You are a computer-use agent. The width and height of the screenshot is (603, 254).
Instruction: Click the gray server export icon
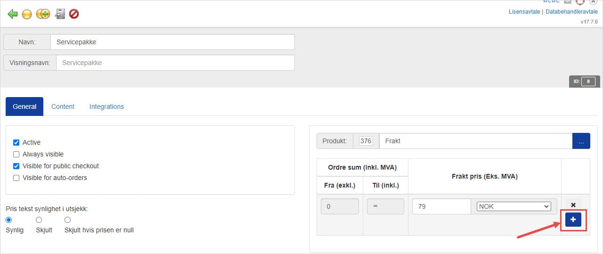point(60,14)
